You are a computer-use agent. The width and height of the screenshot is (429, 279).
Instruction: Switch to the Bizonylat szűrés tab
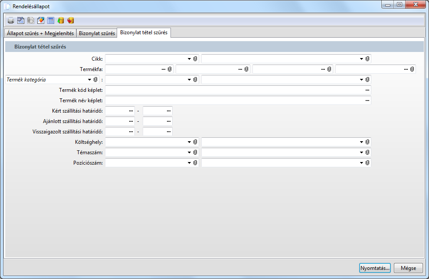(x=97, y=33)
